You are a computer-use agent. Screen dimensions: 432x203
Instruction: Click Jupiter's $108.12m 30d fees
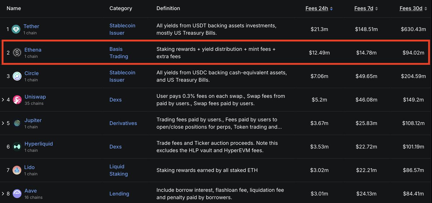pyautogui.click(x=413, y=123)
